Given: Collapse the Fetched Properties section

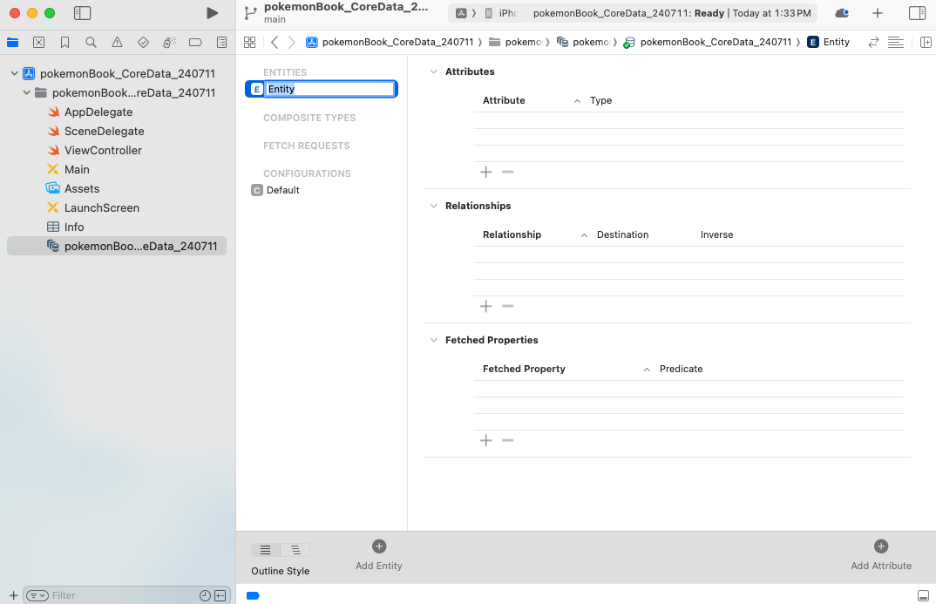Looking at the screenshot, I should click(x=433, y=340).
